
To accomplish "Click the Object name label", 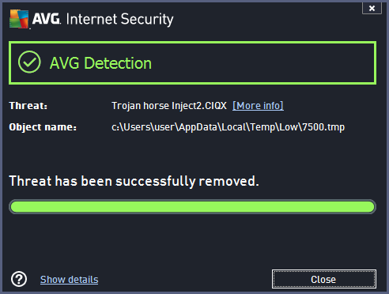I will (x=43, y=127).
